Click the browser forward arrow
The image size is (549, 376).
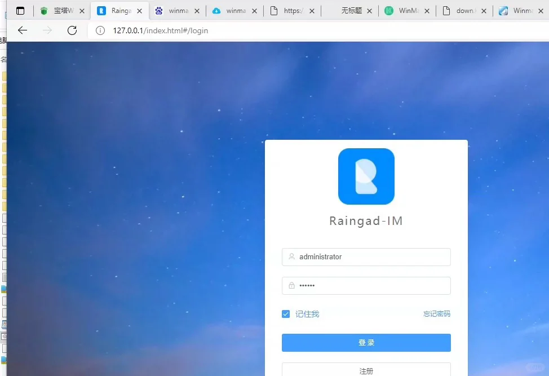click(x=47, y=30)
